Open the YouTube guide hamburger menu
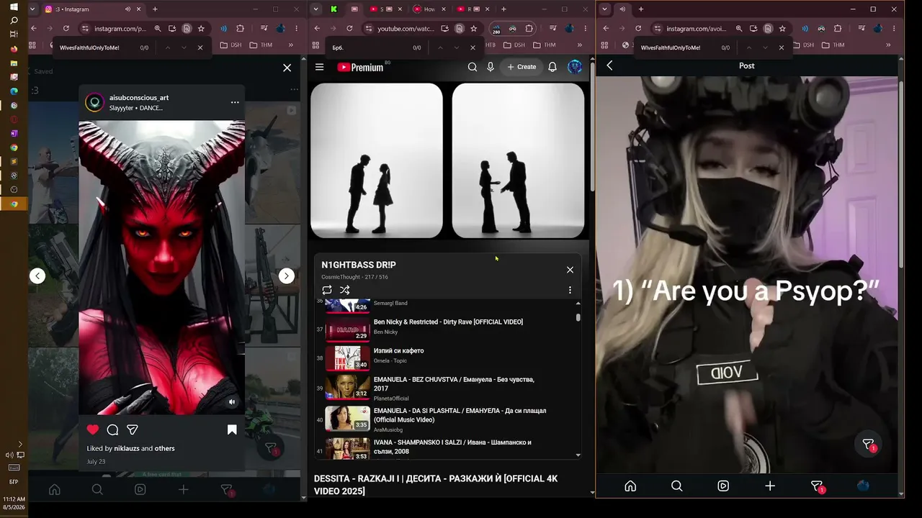This screenshot has height=518, width=922. tap(320, 67)
